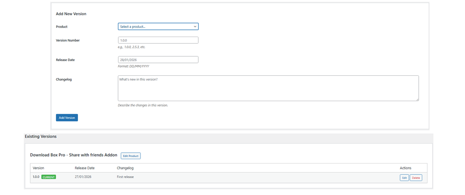Click the Changelog column header

pos(125,168)
